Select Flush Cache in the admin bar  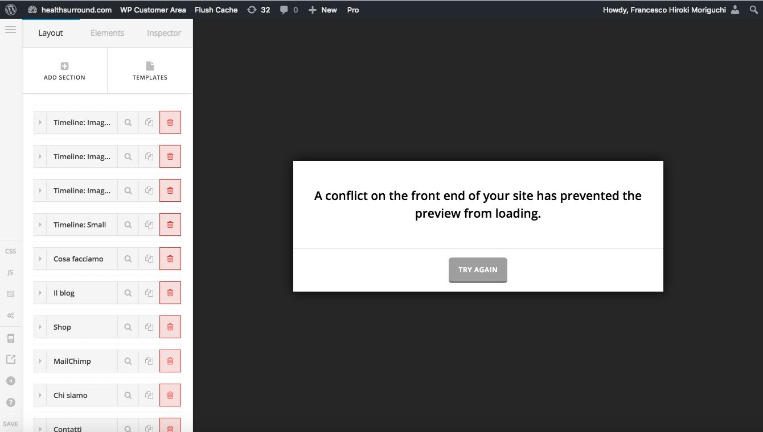coord(216,10)
